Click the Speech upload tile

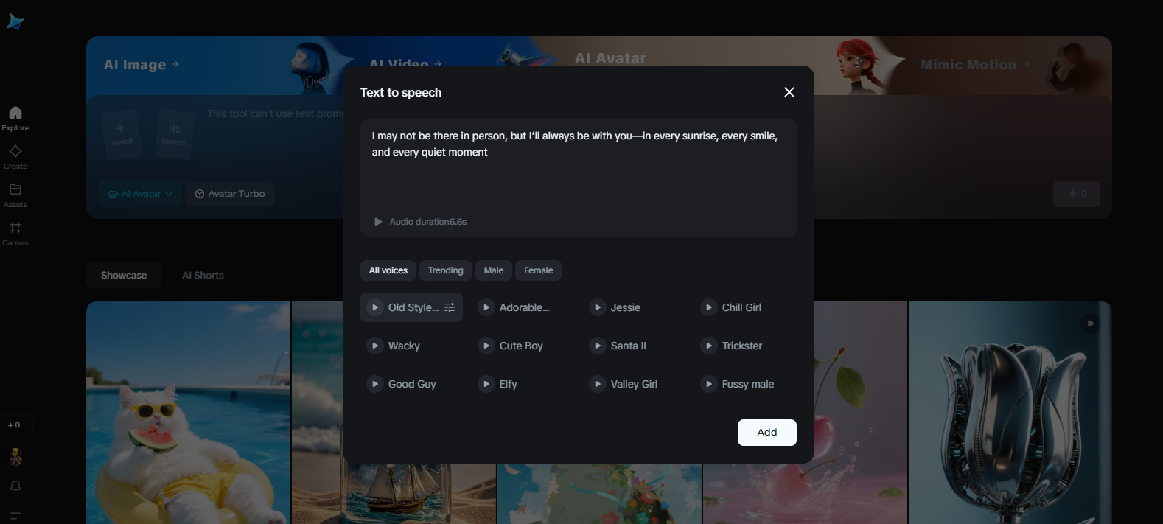(x=175, y=134)
